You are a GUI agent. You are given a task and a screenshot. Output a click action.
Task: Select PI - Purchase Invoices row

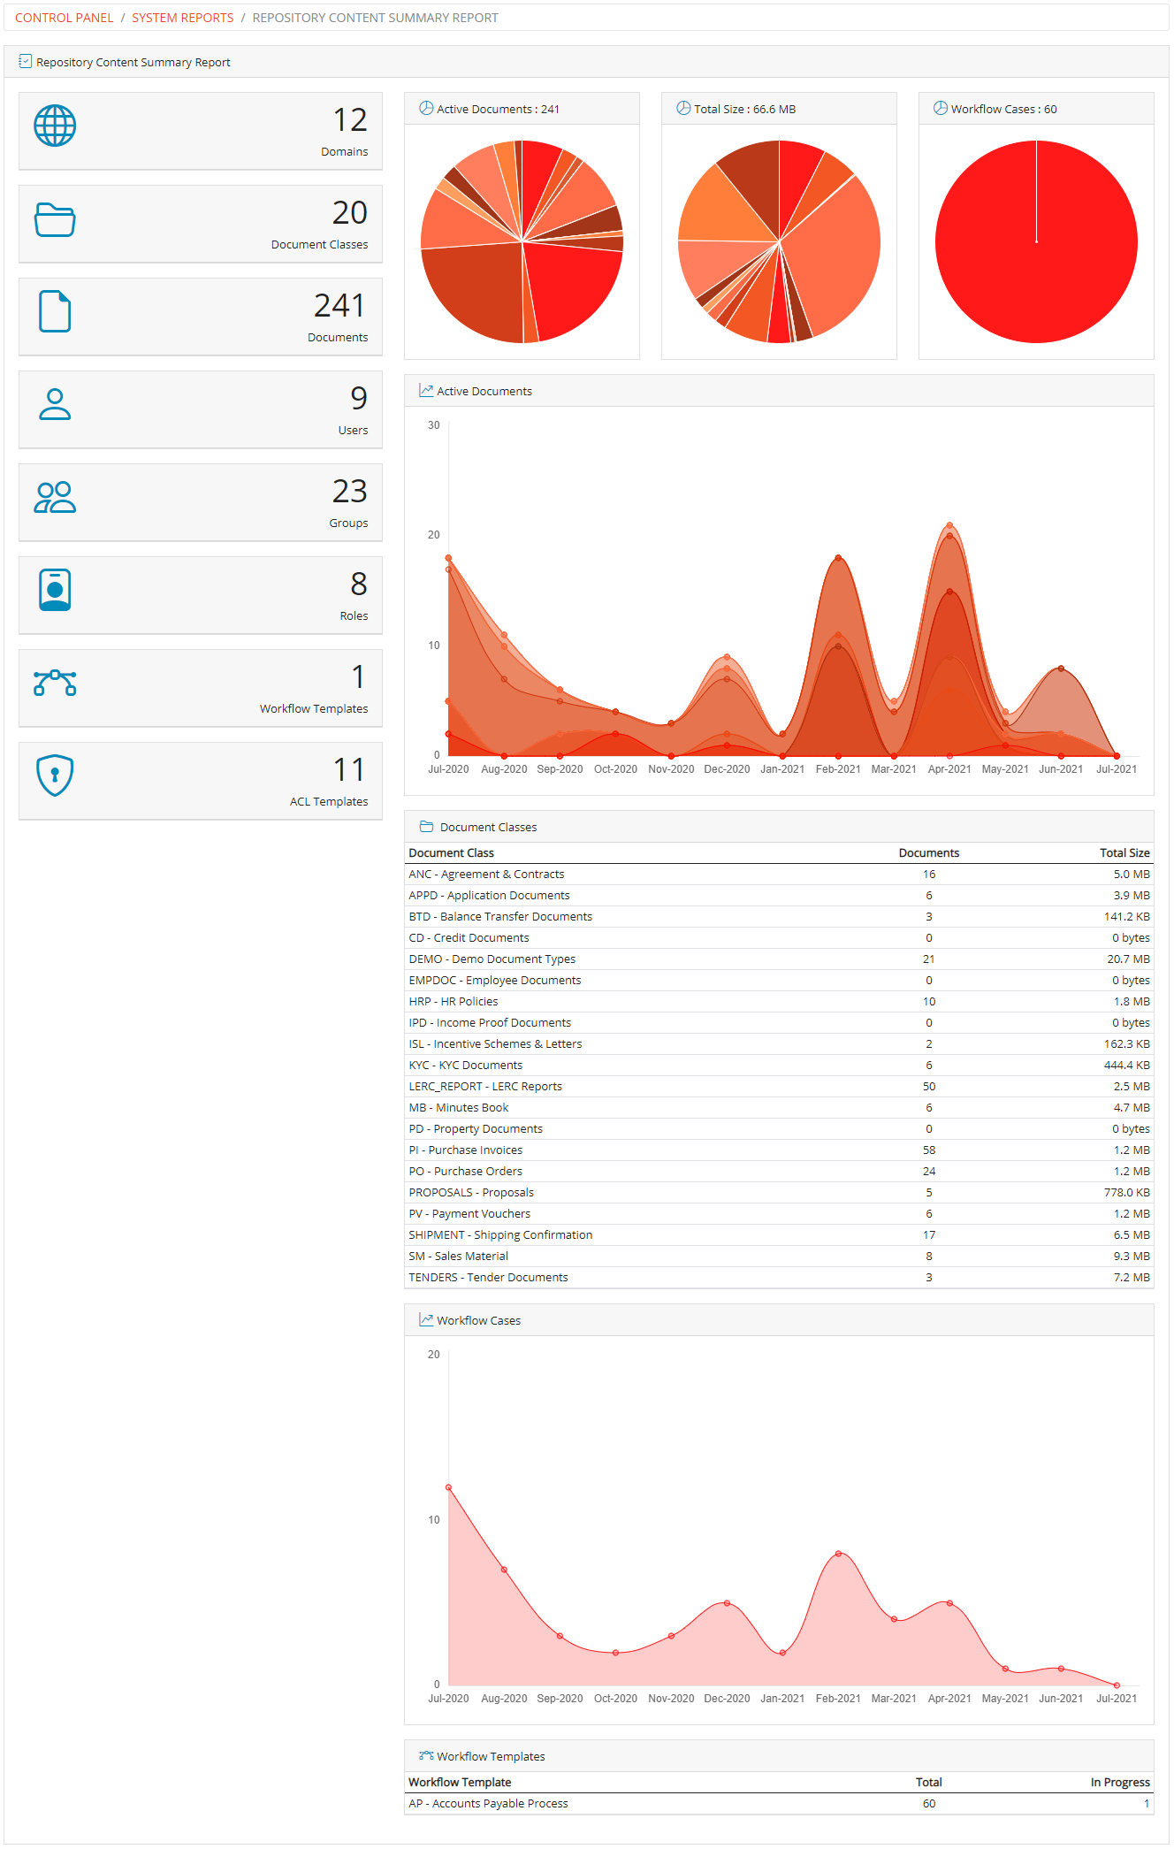click(779, 1150)
